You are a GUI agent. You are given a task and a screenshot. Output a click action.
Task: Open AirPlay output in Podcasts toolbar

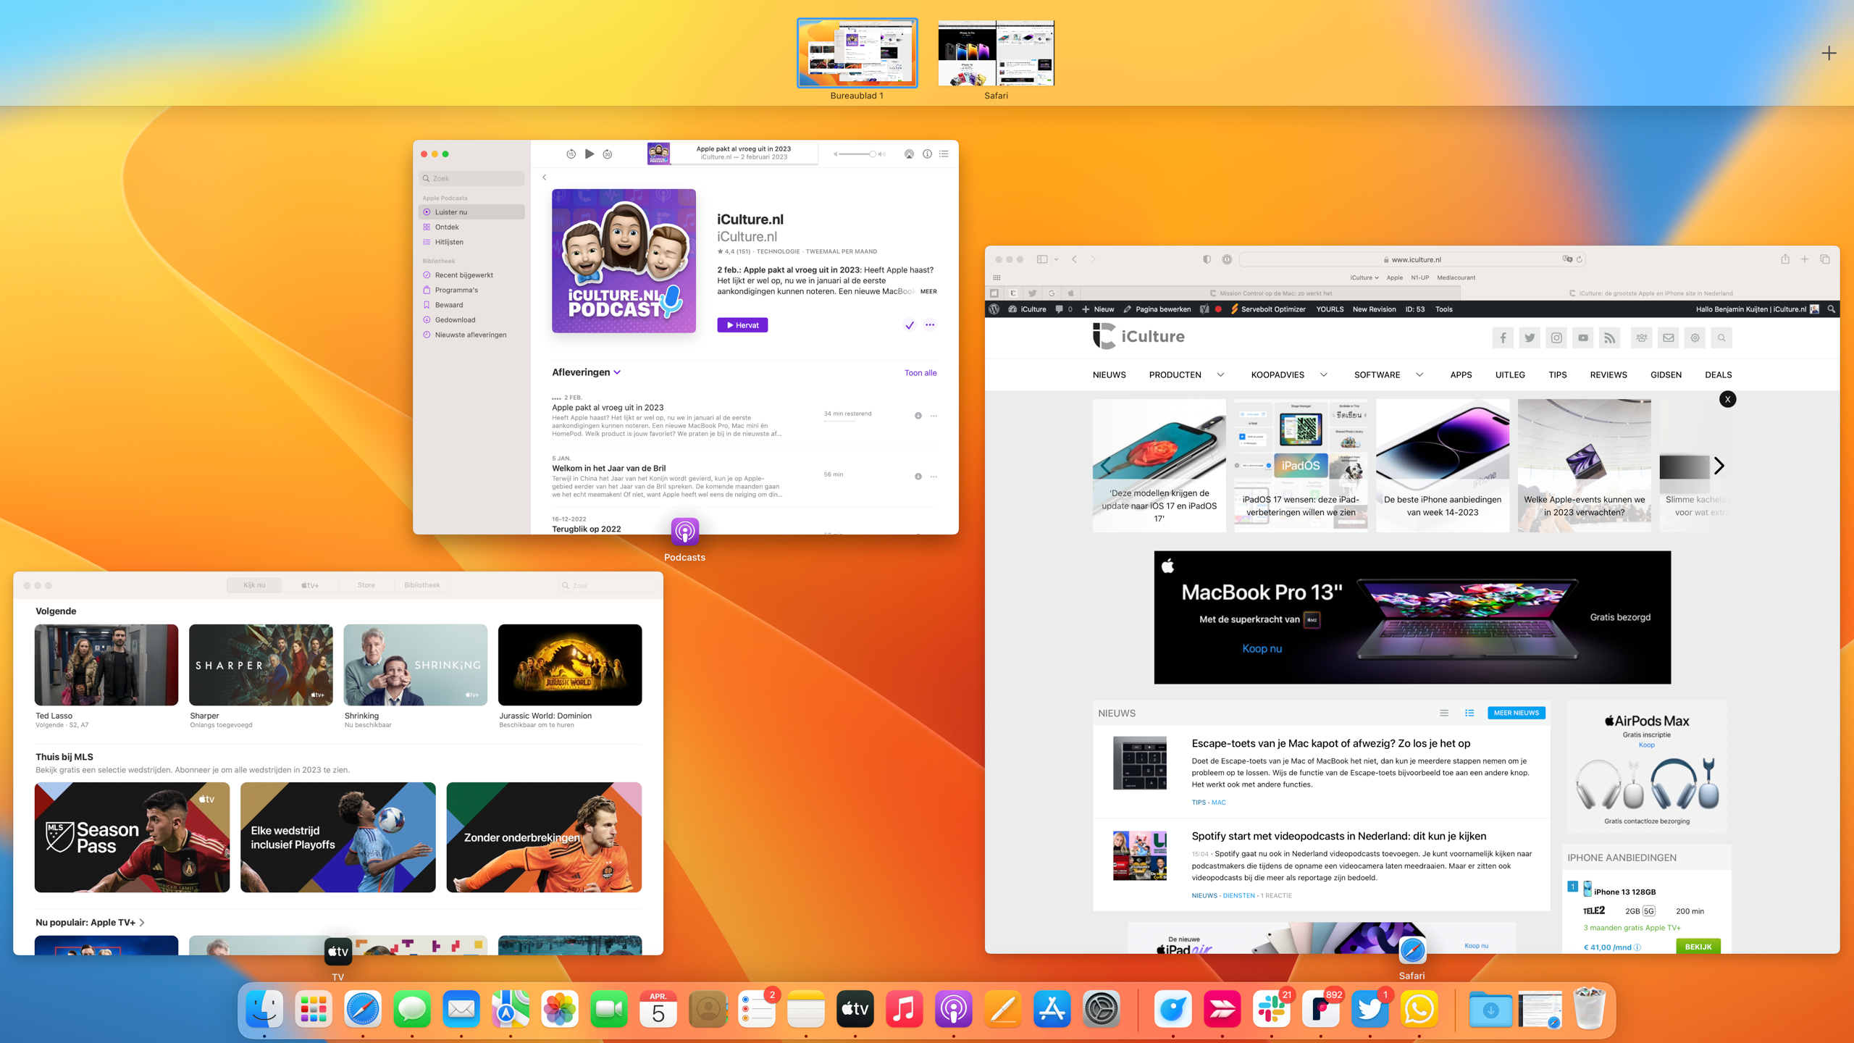pos(909,154)
